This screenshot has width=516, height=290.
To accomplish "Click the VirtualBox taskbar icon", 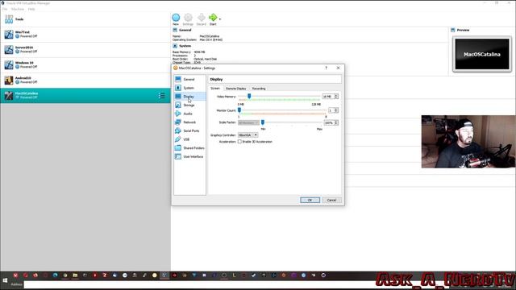I will (164, 275).
